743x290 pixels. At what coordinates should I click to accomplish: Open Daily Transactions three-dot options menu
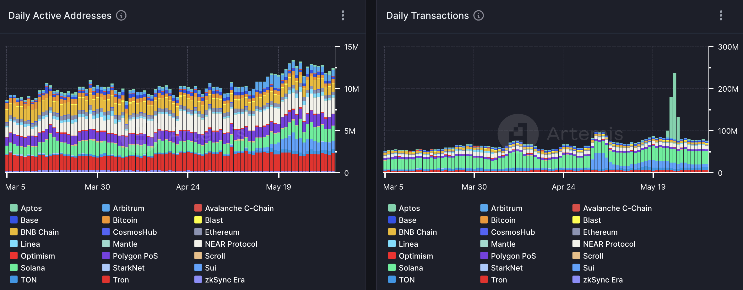point(721,15)
